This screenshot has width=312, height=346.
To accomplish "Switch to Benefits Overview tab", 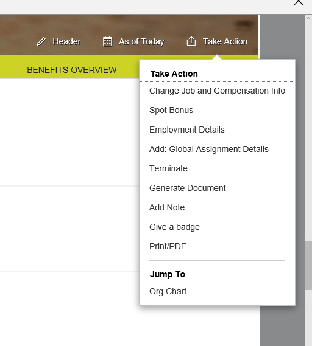I will pyautogui.click(x=72, y=70).
